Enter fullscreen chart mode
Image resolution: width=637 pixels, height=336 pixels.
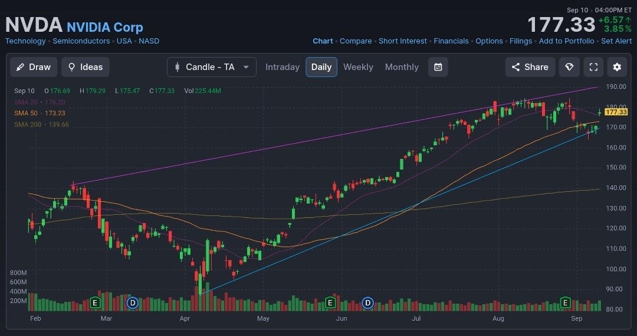pos(593,67)
